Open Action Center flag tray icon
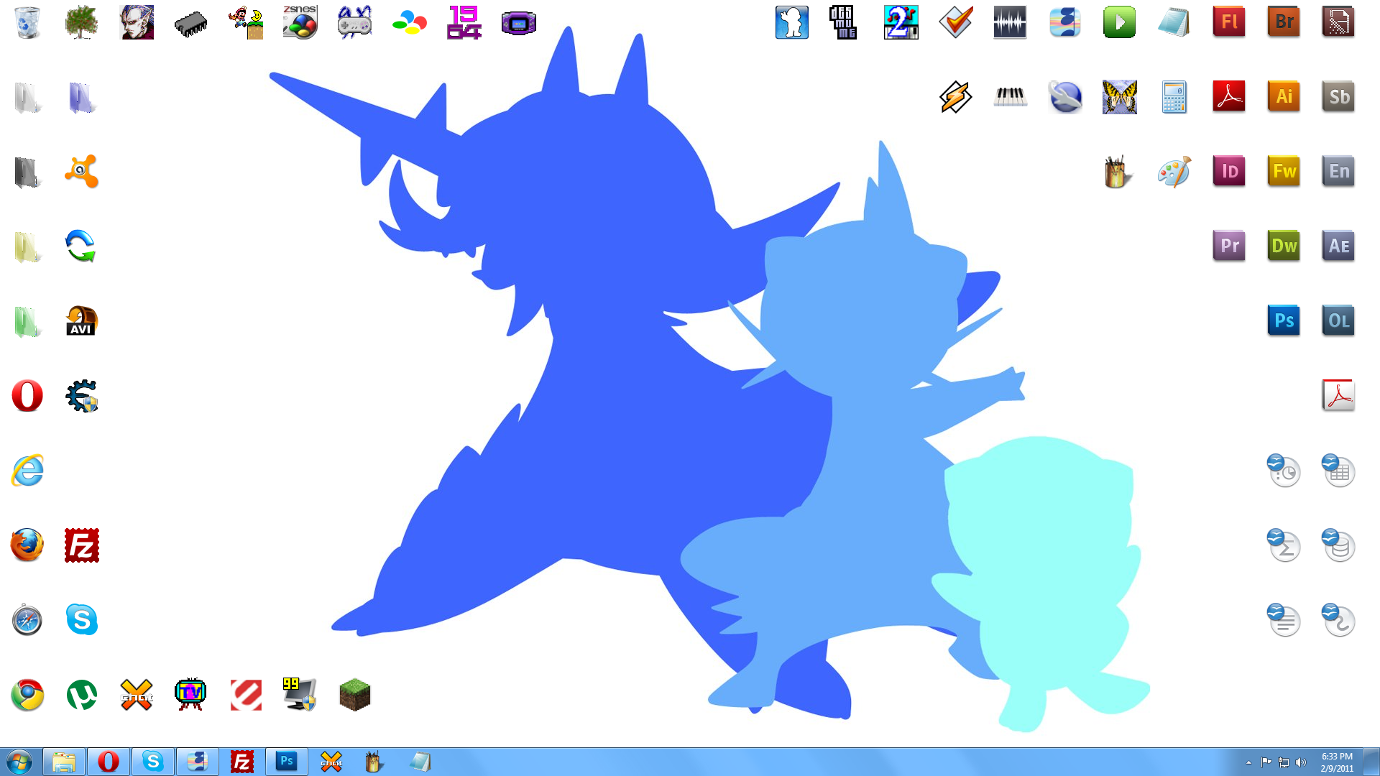 (x=1266, y=762)
